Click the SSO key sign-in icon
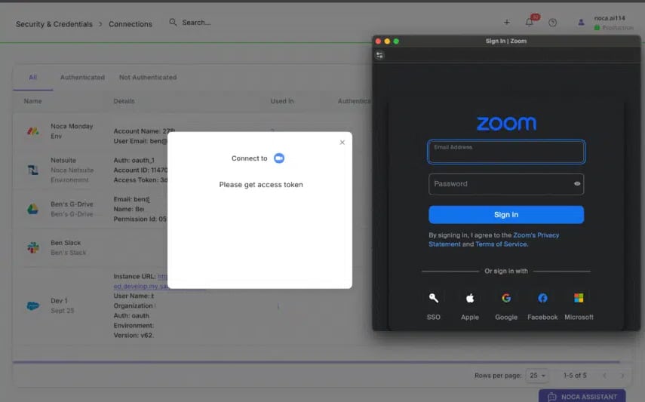The image size is (645, 402). pyautogui.click(x=433, y=298)
